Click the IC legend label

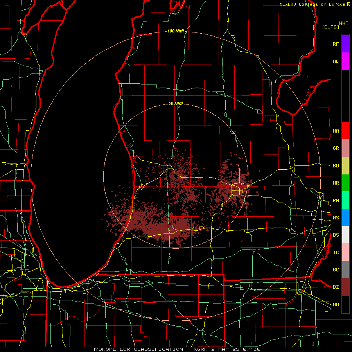pyautogui.click(x=336, y=253)
